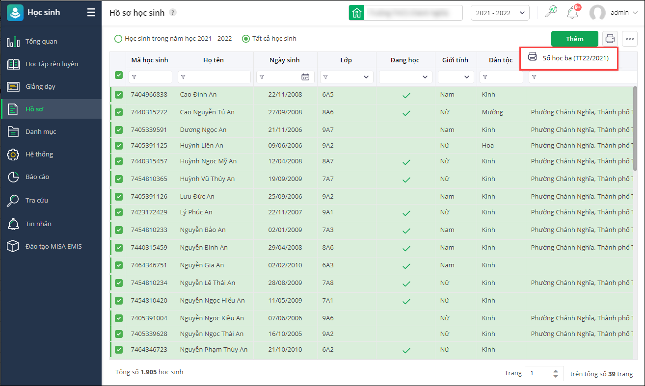The image size is (645, 386).
Task: Open the school year 2021 - 2022 dropdown
Action: (500, 13)
